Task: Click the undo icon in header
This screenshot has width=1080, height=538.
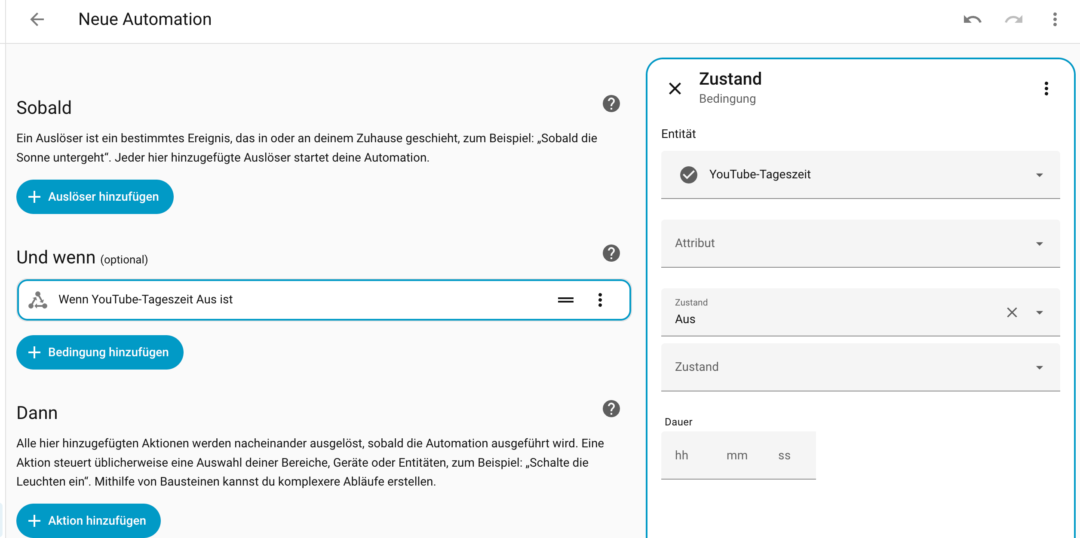Action: tap(972, 19)
